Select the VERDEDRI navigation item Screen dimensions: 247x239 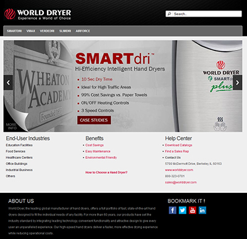47,31
